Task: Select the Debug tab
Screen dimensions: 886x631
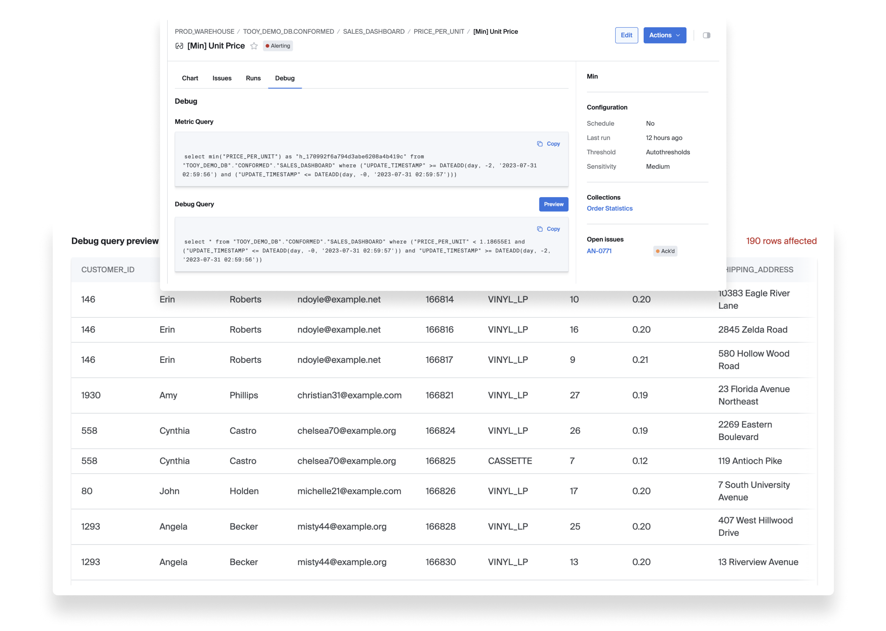Action: 284,78
